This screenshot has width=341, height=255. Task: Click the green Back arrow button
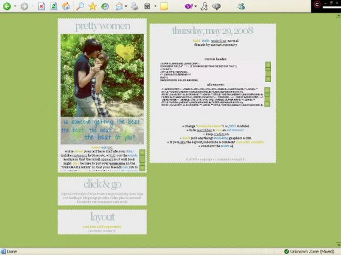pos(6,6)
